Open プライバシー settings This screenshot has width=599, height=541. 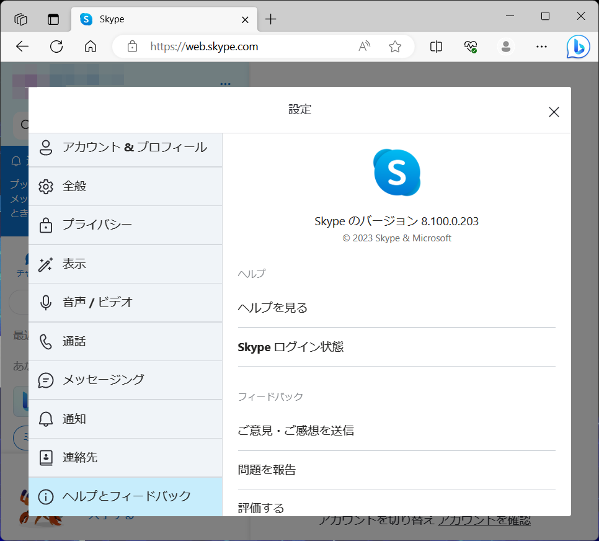click(x=125, y=225)
